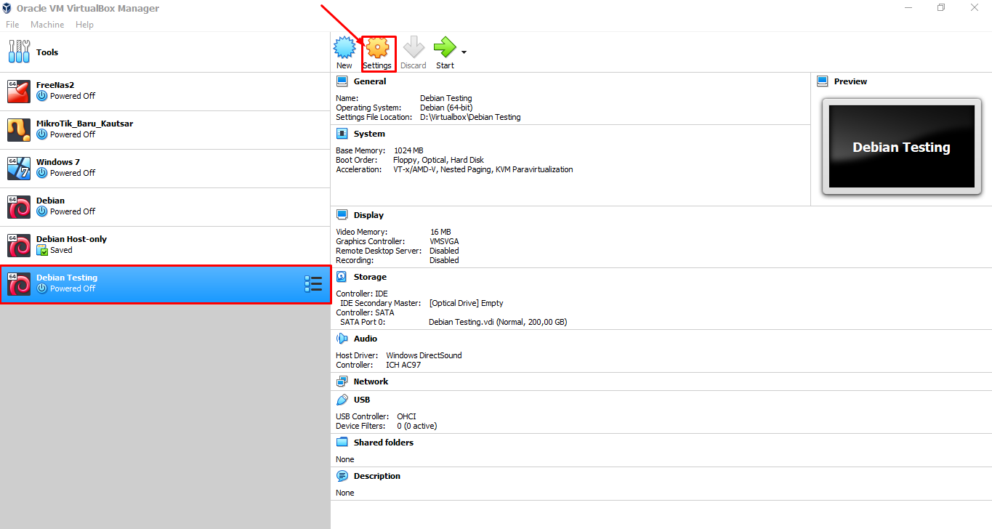Open the General section header link
992x529 pixels.
[x=370, y=81]
